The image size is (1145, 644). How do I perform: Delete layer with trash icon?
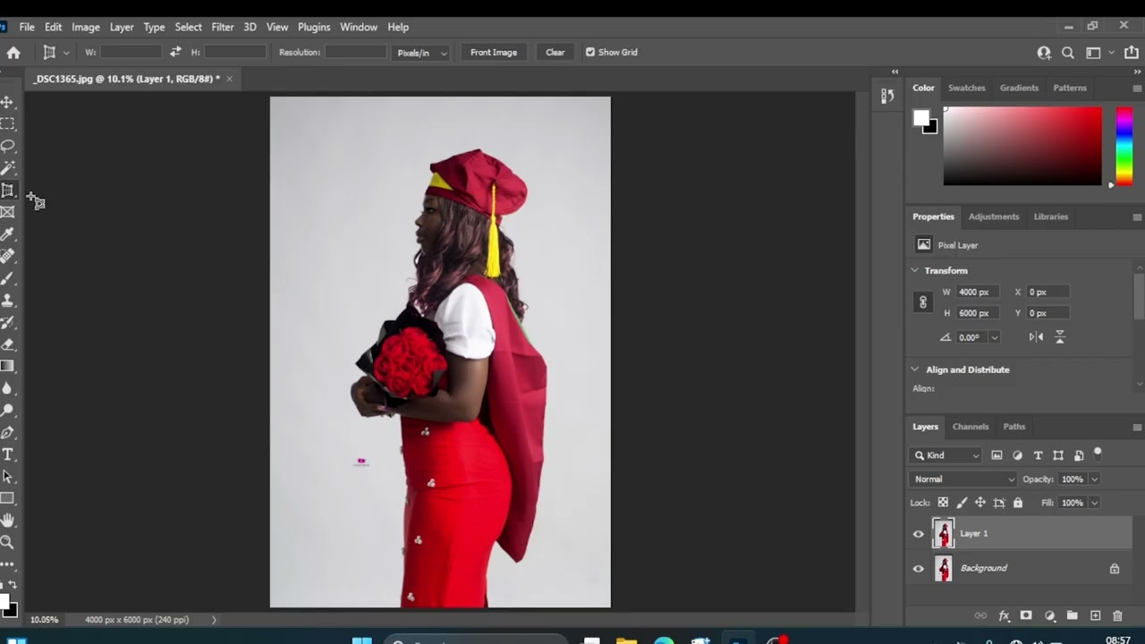pyautogui.click(x=1117, y=615)
